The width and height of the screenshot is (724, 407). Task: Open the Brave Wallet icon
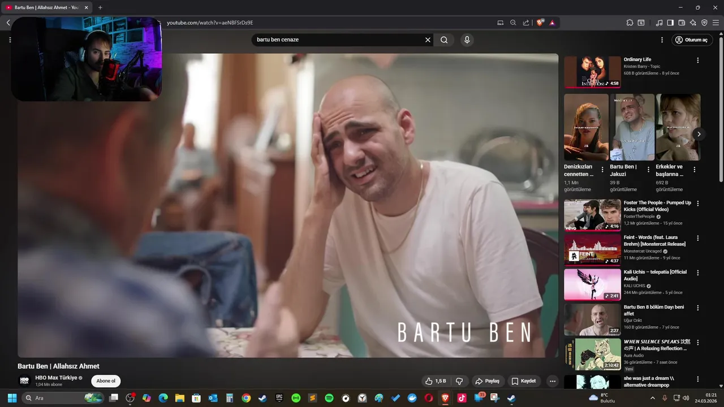pyautogui.click(x=682, y=23)
